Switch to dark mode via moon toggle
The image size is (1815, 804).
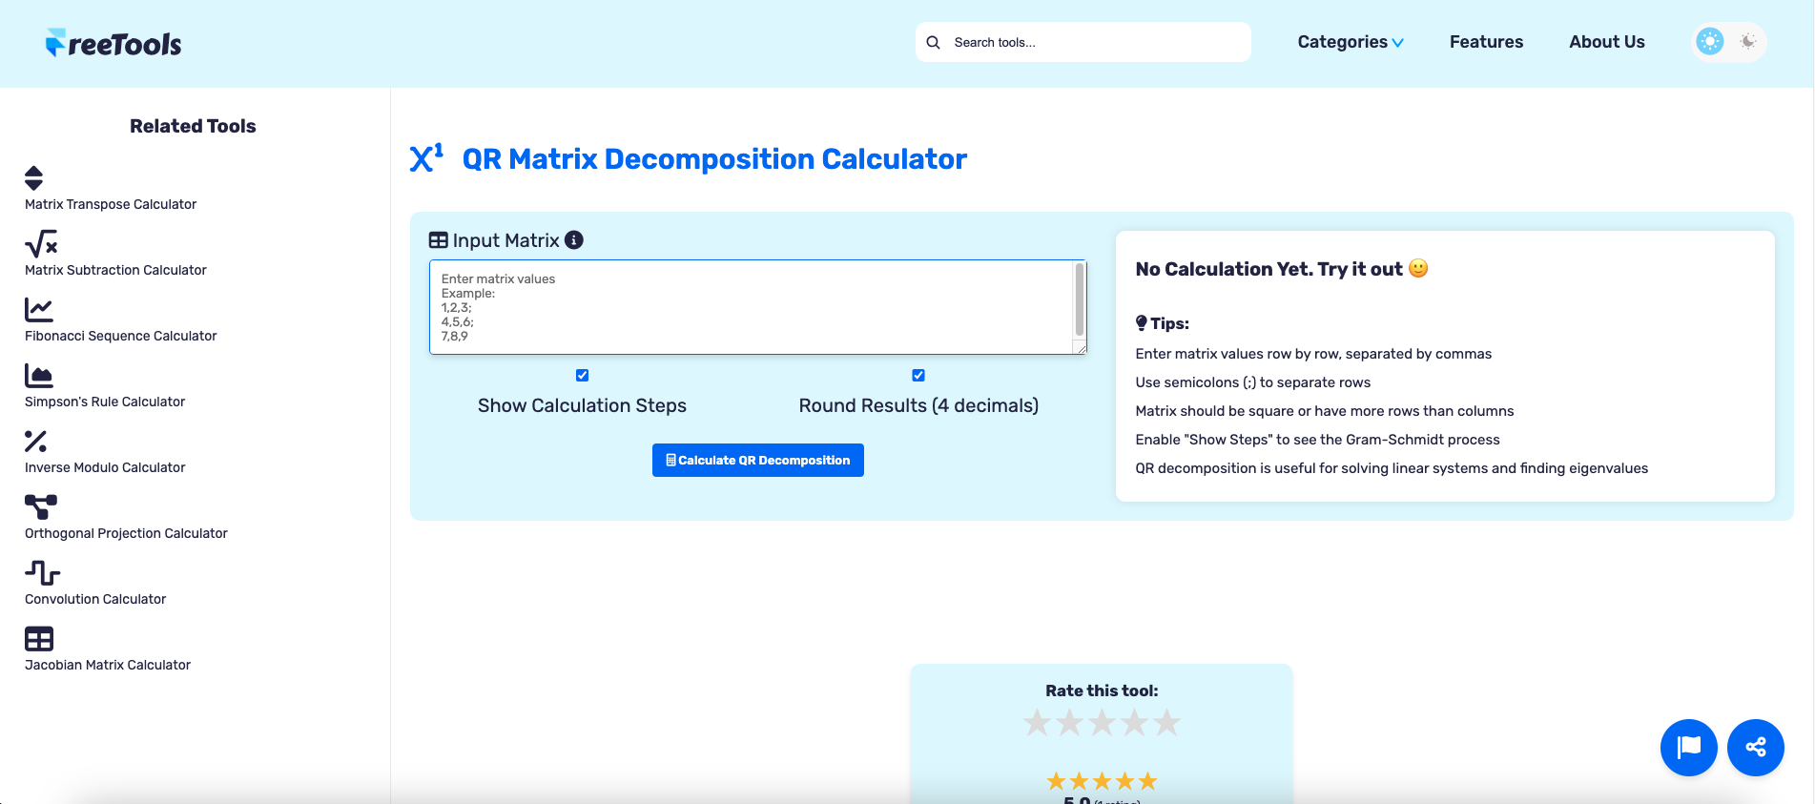1747,42
